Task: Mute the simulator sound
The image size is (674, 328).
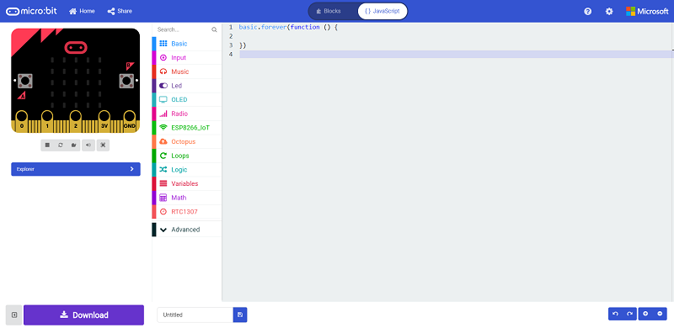Action: click(88, 145)
